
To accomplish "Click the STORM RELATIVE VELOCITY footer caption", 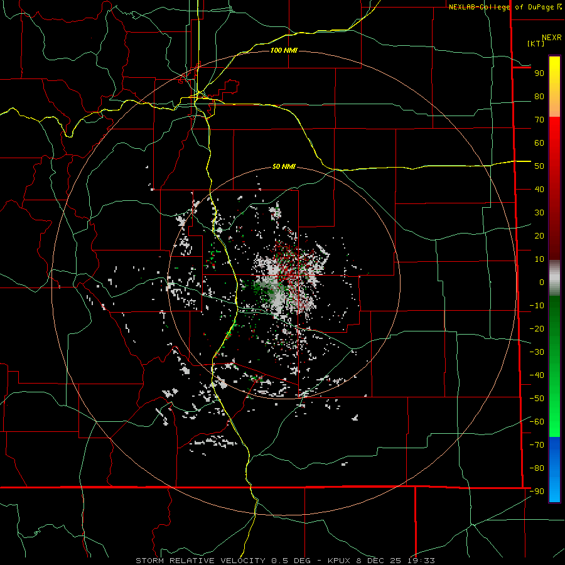I will (285, 561).
